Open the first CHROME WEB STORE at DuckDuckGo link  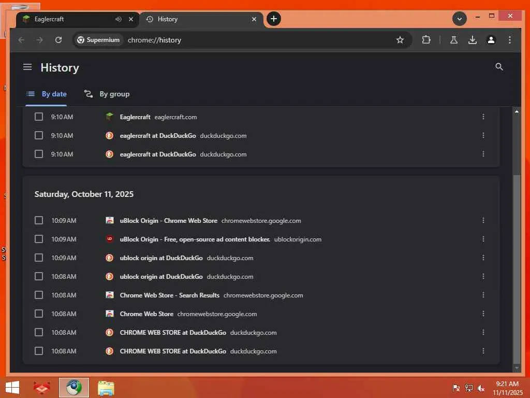click(x=173, y=332)
